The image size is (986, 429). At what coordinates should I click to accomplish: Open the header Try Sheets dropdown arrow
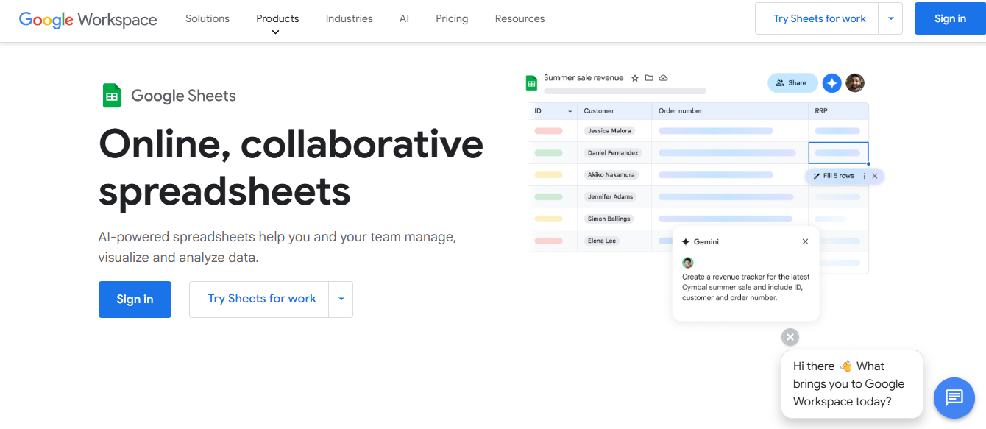pyautogui.click(x=890, y=18)
